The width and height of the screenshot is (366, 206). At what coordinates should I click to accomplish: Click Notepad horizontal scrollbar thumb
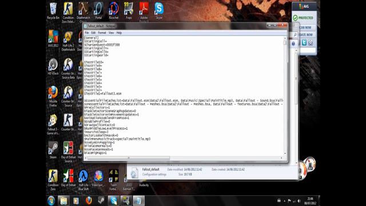pos(129,158)
